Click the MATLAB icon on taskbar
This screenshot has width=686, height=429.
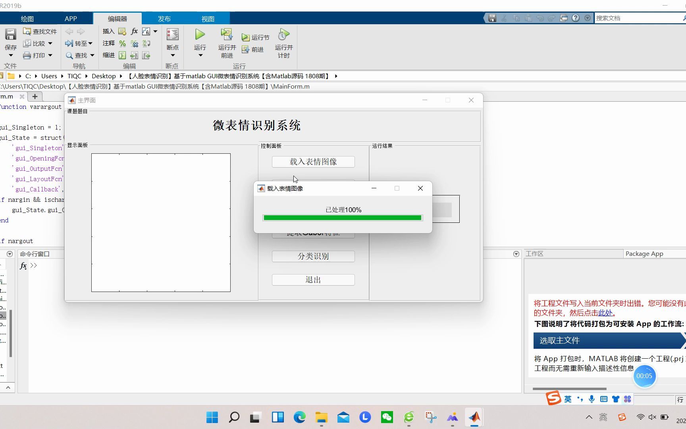point(474,417)
